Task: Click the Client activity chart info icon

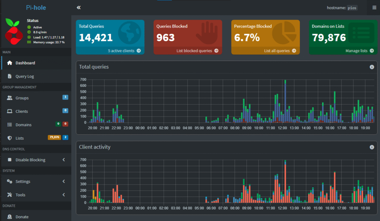Action: [x=372, y=147]
